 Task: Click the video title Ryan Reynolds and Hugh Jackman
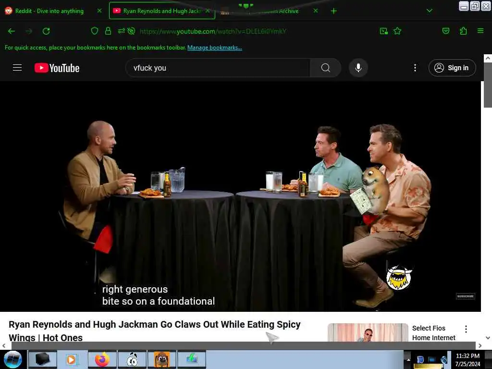pos(155,331)
